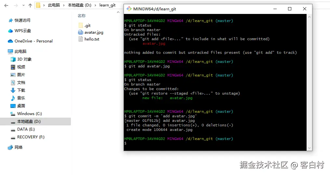The height and width of the screenshot is (175, 330).
Task: Click the Explorer forward arrow
Action: (x=16, y=6)
